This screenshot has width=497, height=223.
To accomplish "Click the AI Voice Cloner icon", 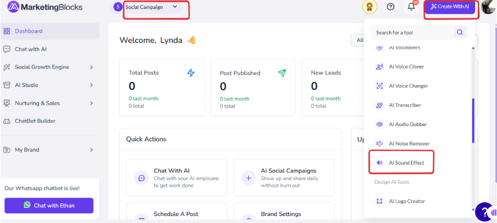I will pos(379,67).
